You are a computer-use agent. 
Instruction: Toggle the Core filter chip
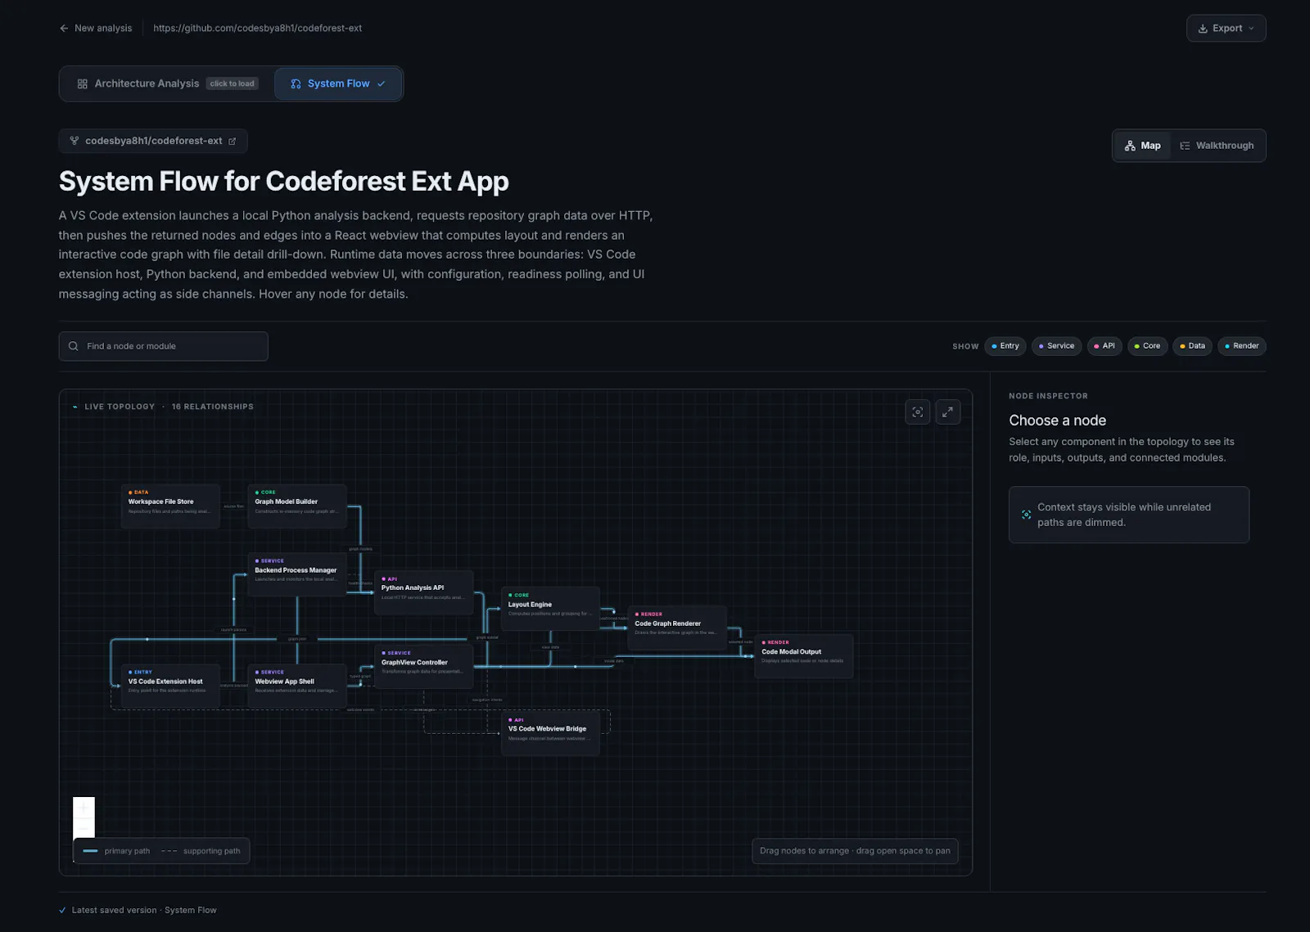[x=1147, y=346]
